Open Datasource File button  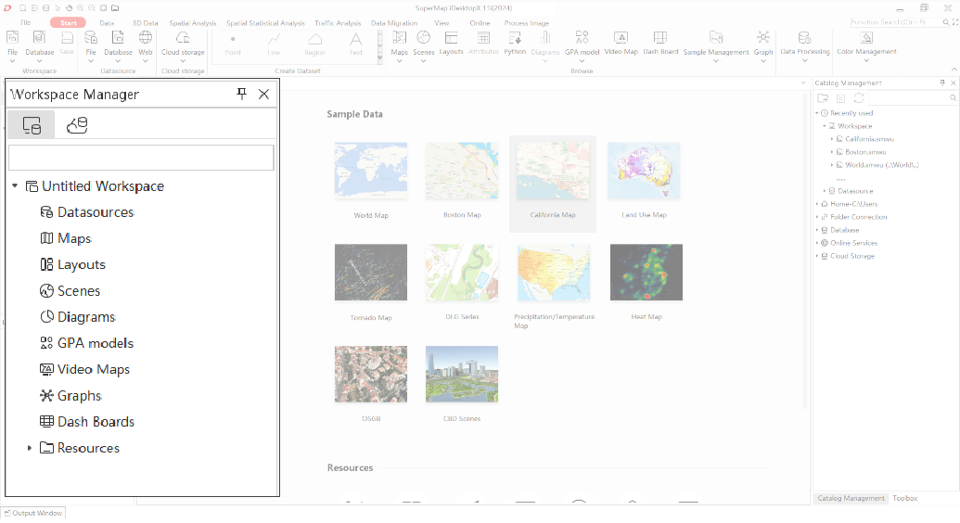tap(91, 45)
